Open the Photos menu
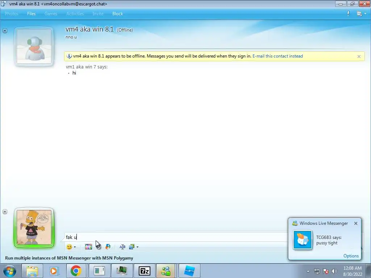 (11, 14)
